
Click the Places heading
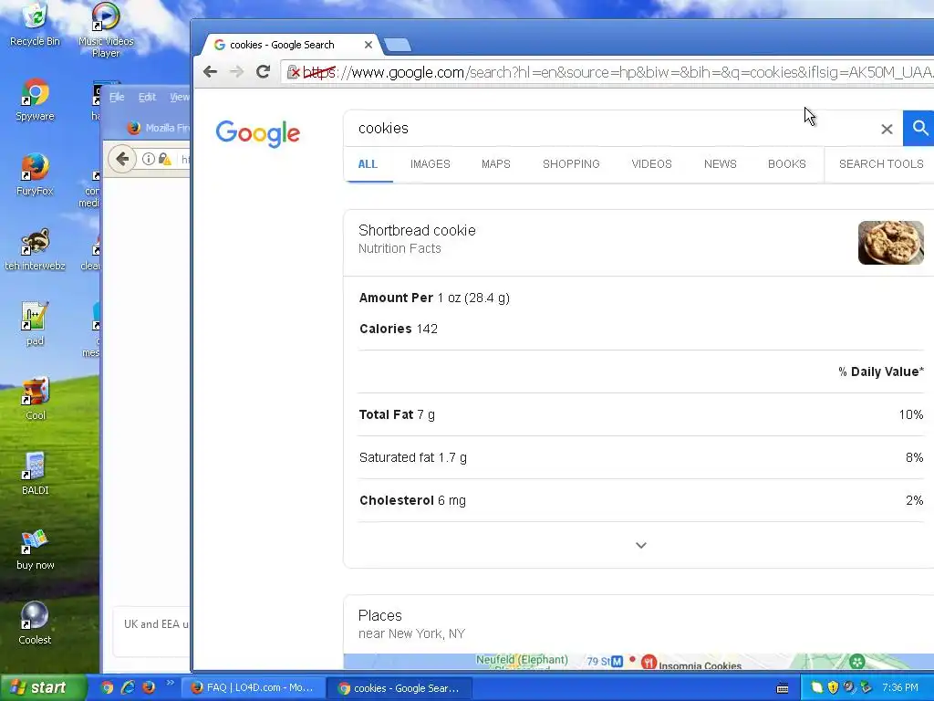tap(380, 616)
